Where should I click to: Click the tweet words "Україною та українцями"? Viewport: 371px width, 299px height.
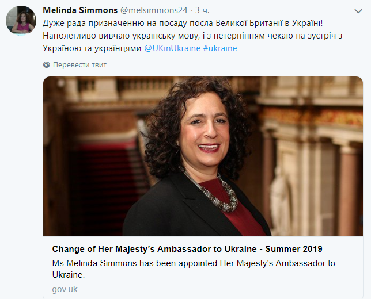point(92,48)
